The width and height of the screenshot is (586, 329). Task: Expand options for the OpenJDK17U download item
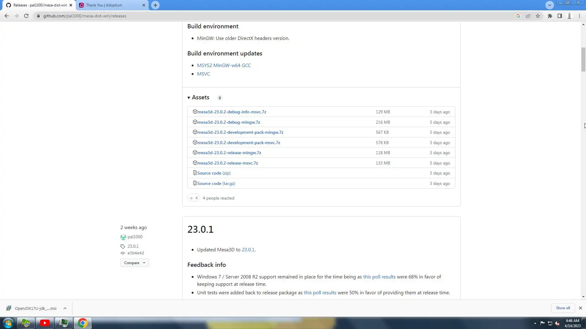65,308
